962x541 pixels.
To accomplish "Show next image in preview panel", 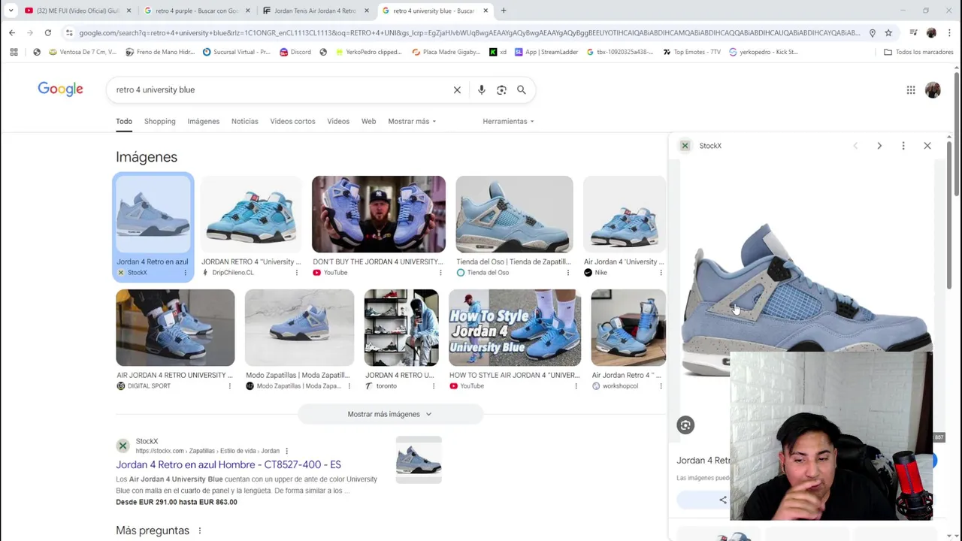I will coord(879,146).
